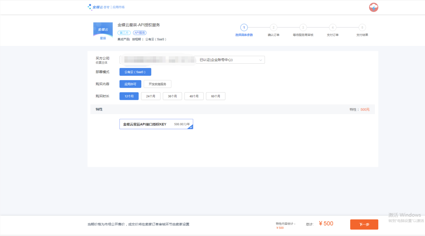The width and height of the screenshot is (425, 236).
Task: Choose 36个月 purchase duration
Action: click(172, 96)
